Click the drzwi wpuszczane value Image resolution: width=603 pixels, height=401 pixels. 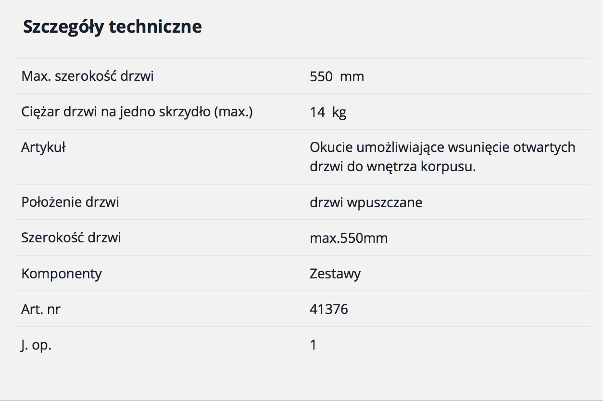(366, 202)
